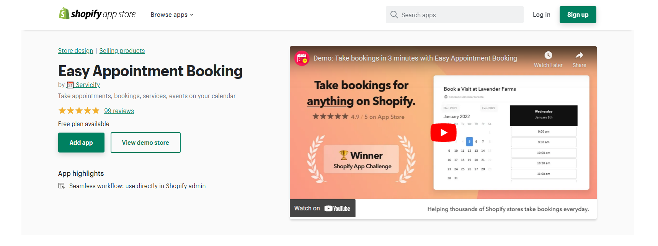Click the Log in link
This screenshot has height=246, width=658.
[541, 15]
